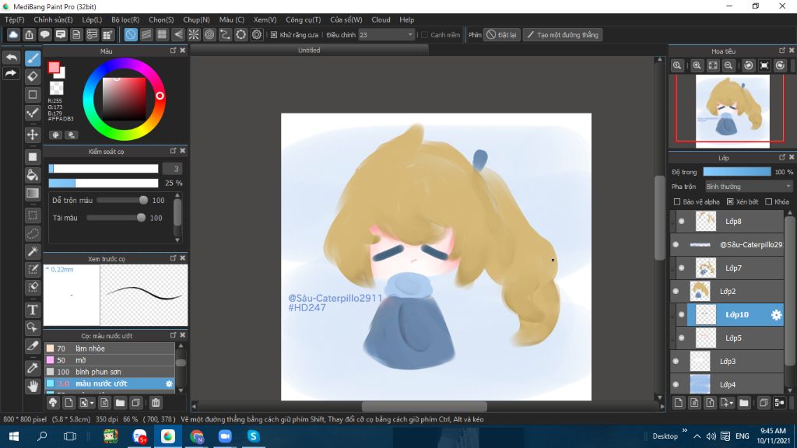Open Điều chỉnh correction value dropdown
This screenshot has width=797, height=448.
386,34
